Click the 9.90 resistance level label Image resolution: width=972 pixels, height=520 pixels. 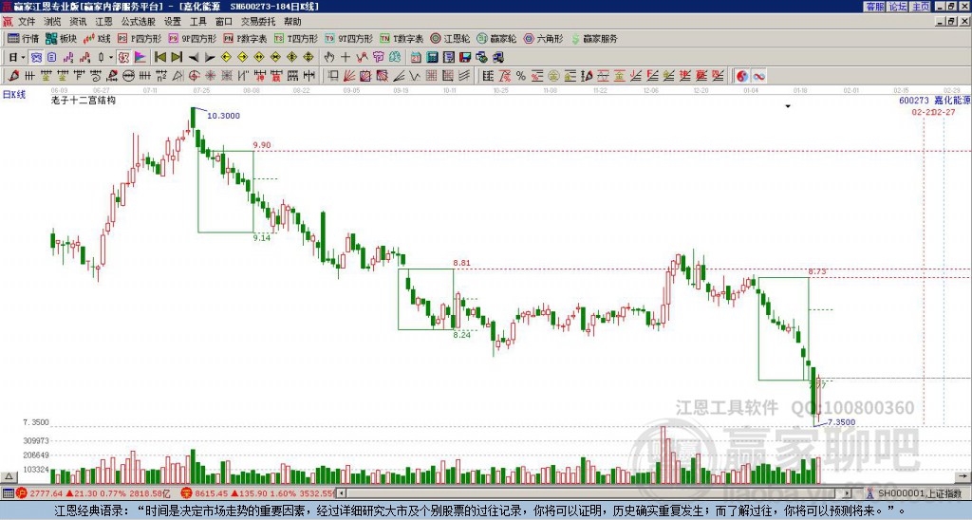point(262,145)
